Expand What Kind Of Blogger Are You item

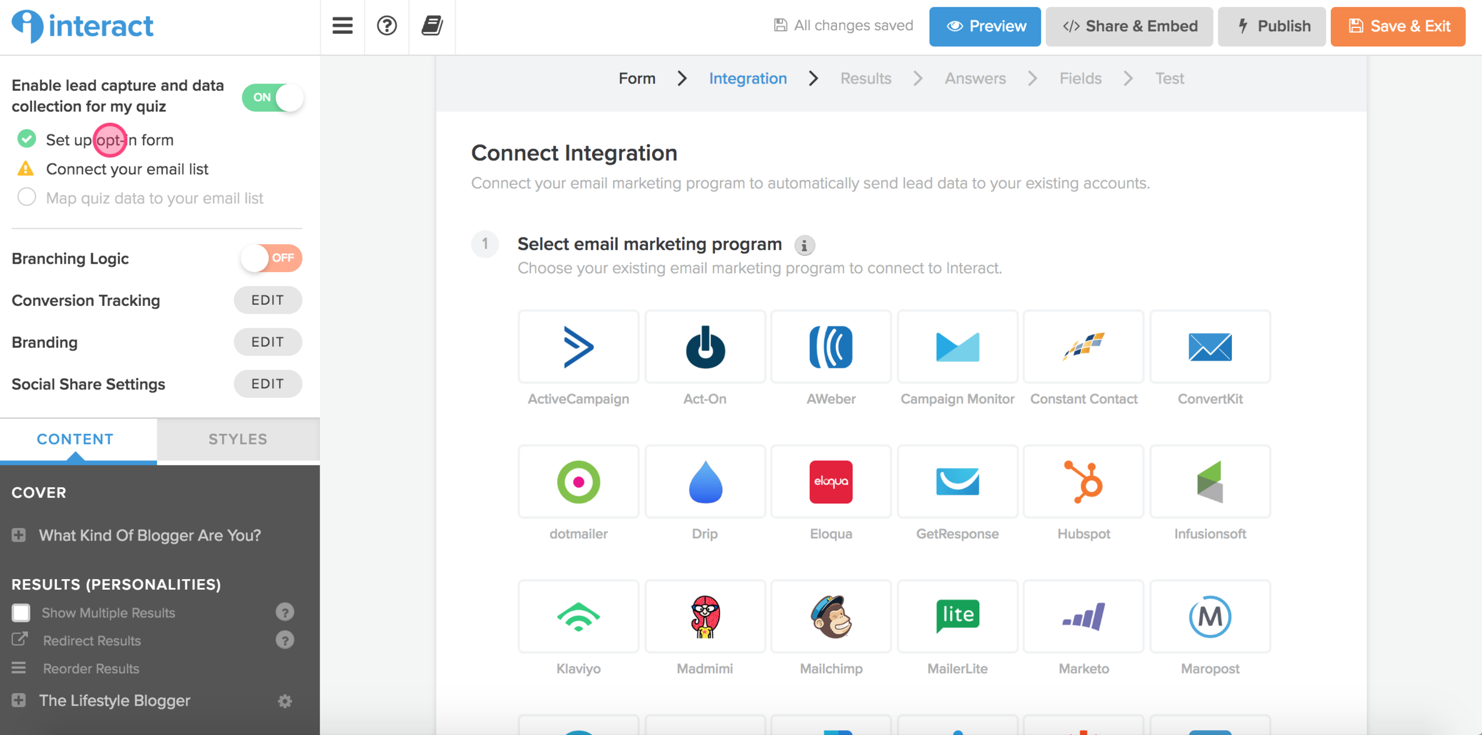[19, 535]
